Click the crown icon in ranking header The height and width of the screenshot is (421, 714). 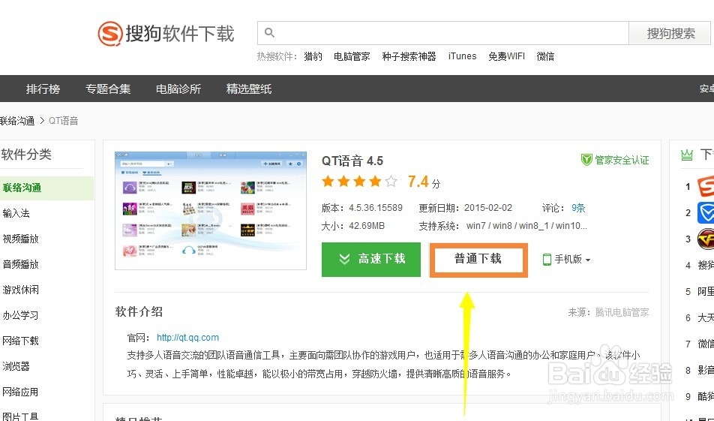(x=687, y=155)
